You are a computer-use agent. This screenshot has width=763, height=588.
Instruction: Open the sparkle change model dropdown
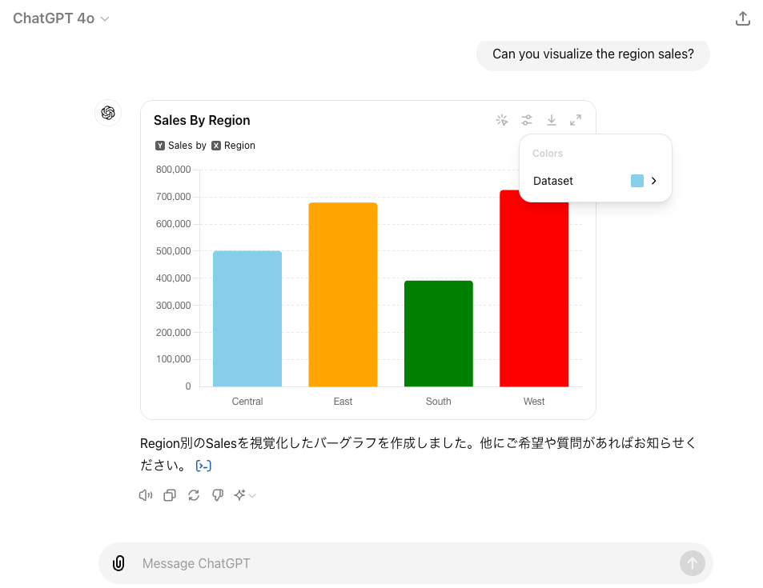(x=244, y=495)
